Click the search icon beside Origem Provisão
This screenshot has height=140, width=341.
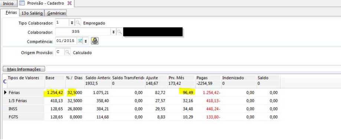pyautogui.click(x=68, y=52)
